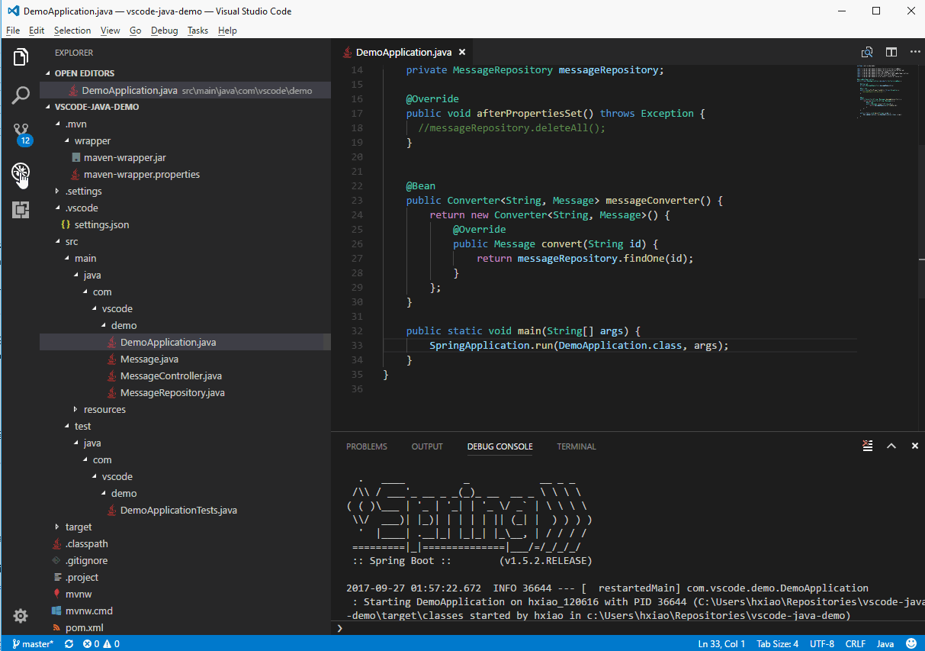Click UTF-8 encoding in the status bar
Screen dimensions: 925x651
822,643
